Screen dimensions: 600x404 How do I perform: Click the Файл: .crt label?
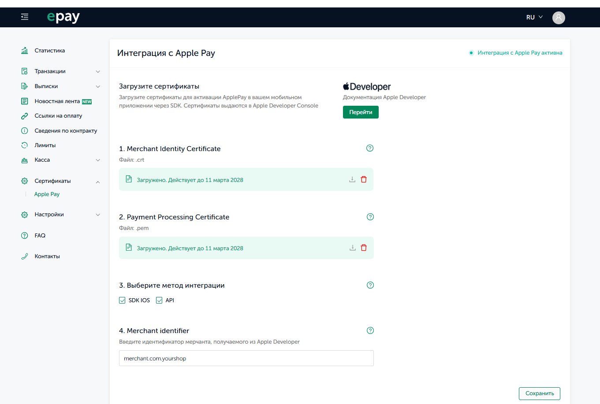tap(132, 160)
